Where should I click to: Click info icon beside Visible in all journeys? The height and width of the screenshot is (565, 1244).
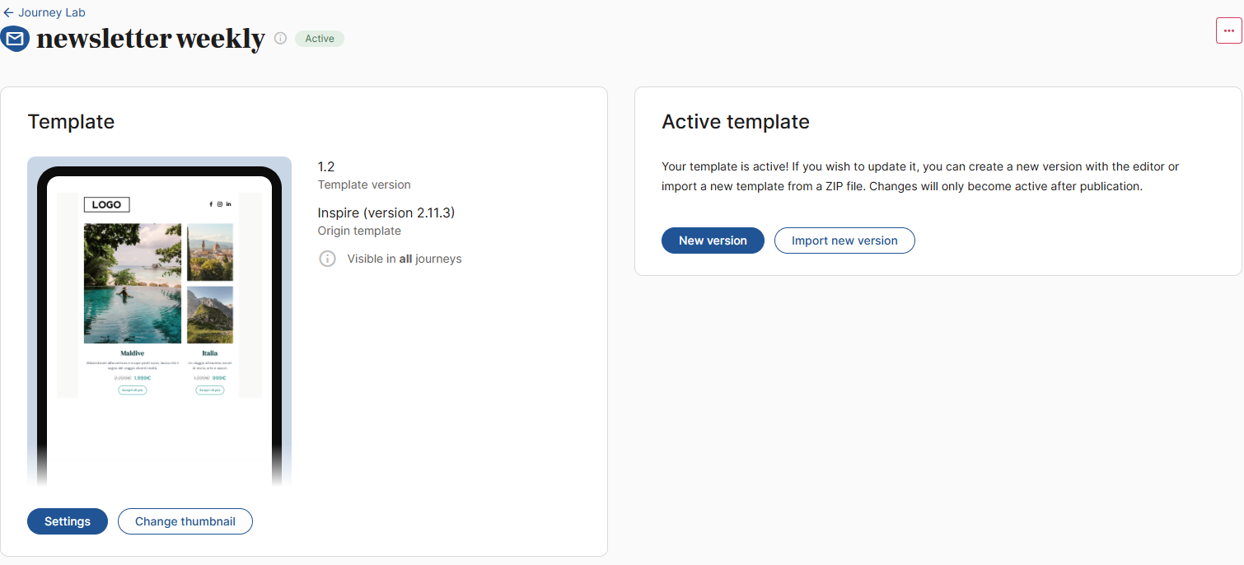pyautogui.click(x=327, y=259)
